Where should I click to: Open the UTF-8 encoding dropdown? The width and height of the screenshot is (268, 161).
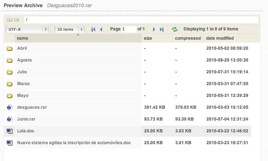tap(27, 29)
